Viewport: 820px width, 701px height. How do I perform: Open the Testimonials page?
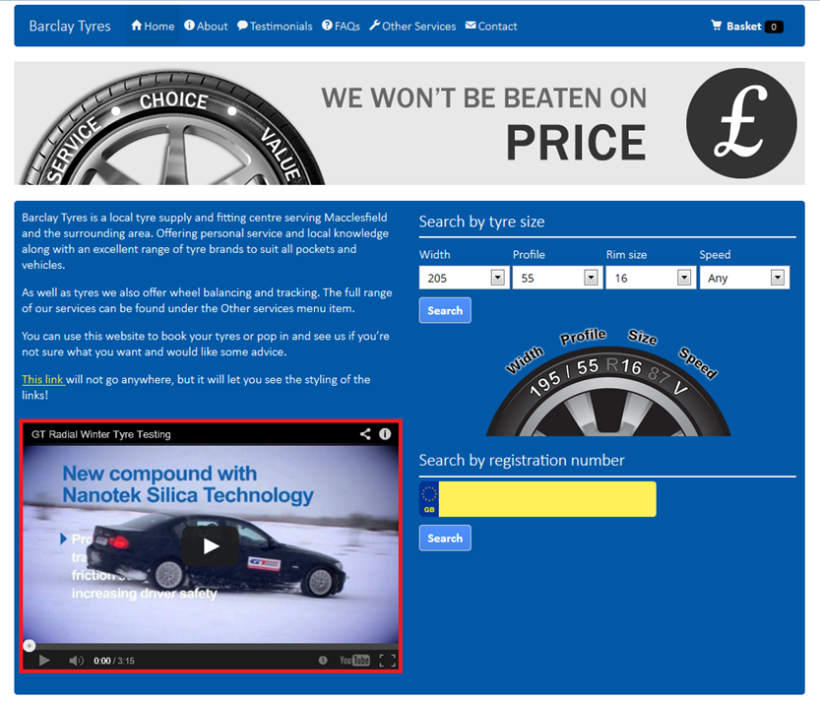pyautogui.click(x=275, y=27)
